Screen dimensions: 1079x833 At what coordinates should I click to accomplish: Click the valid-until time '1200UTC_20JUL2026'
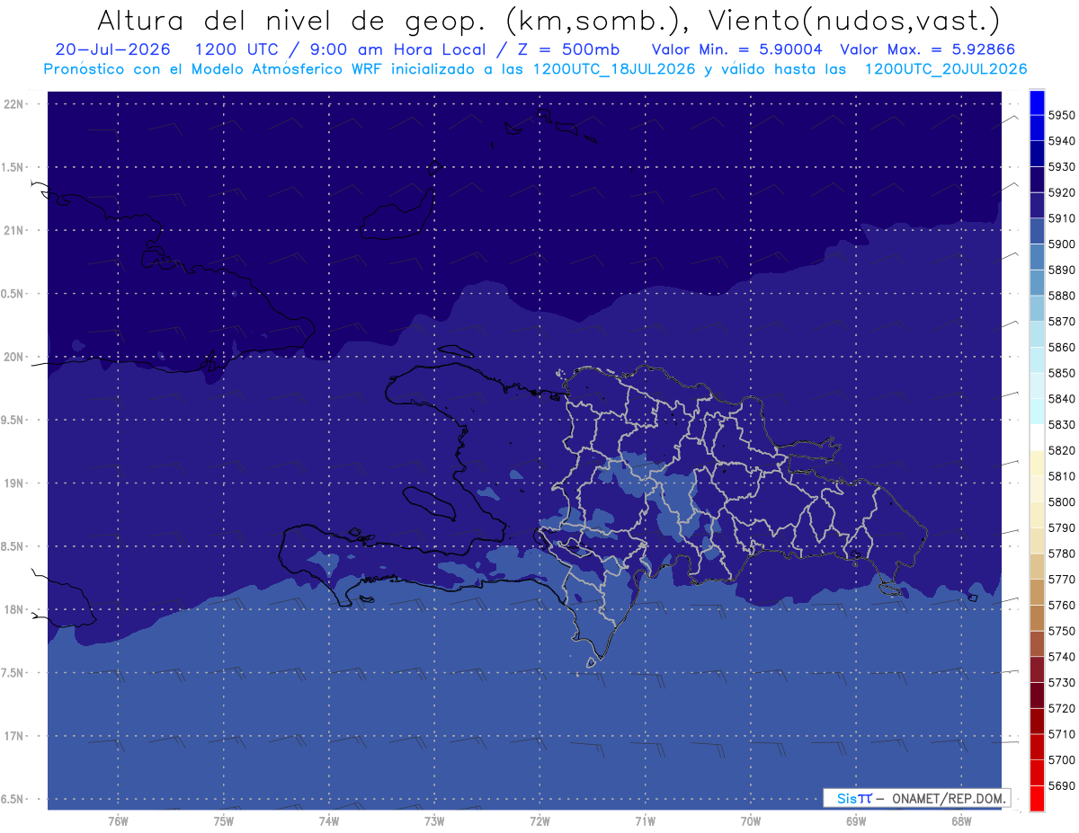tap(945, 68)
